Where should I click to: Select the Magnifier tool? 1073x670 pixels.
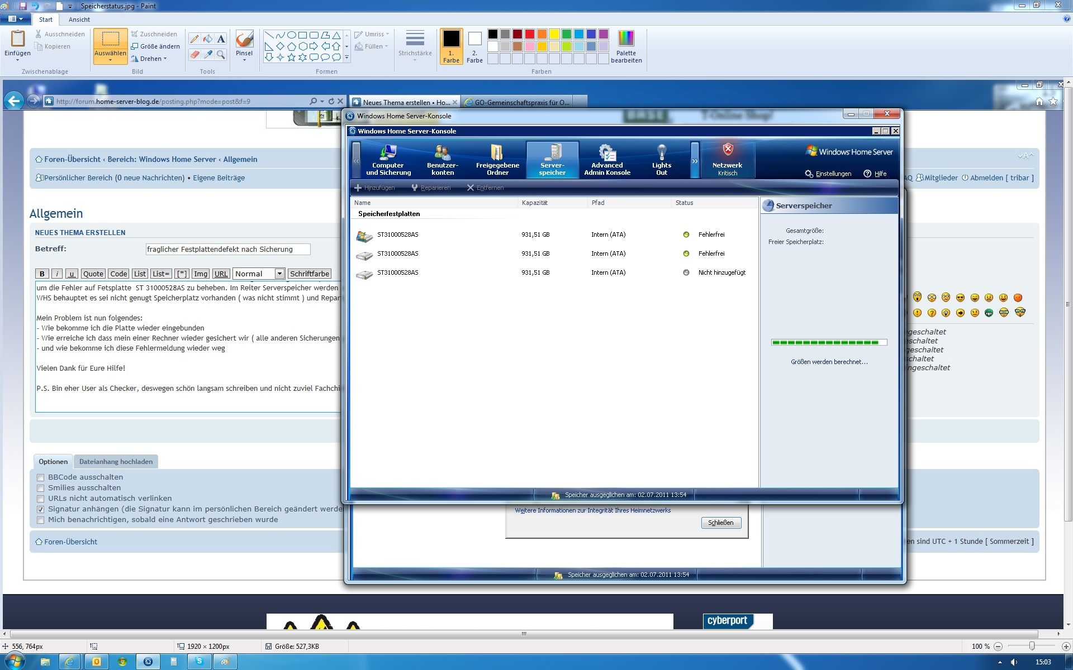tap(221, 54)
